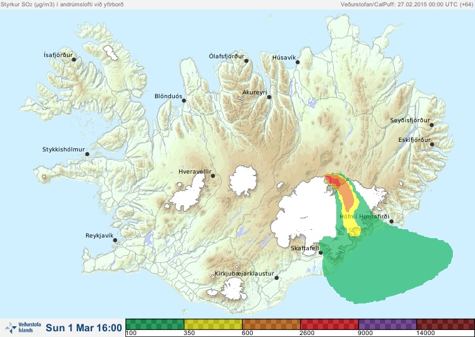Click the Veðurstofan/CalPuff run date text
475x337 pixels.
(x=407, y=4)
